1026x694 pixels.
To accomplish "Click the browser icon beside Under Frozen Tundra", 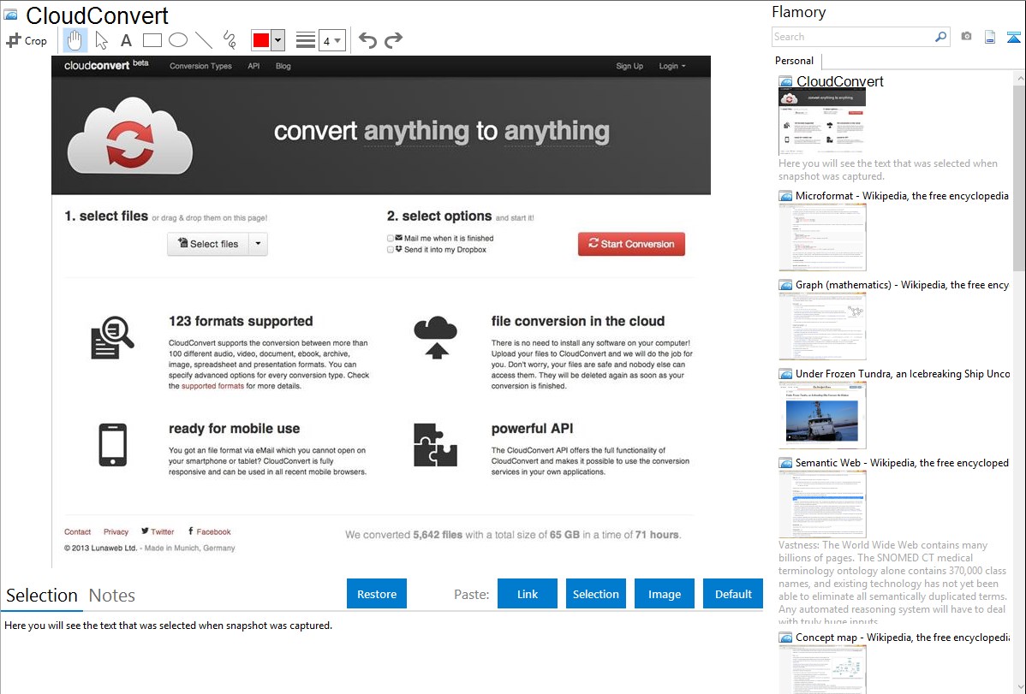I will (785, 374).
